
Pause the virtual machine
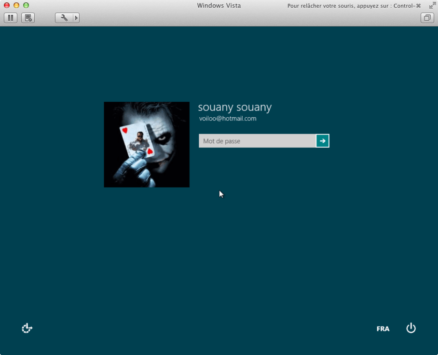(11, 18)
